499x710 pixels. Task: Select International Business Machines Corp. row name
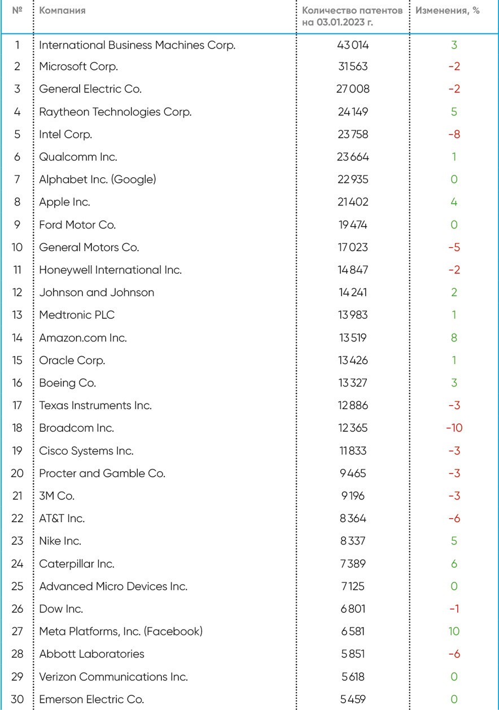tap(137, 45)
